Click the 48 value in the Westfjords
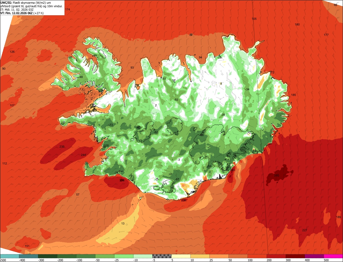This screenshot has height=262, width=343. (x=81, y=77)
